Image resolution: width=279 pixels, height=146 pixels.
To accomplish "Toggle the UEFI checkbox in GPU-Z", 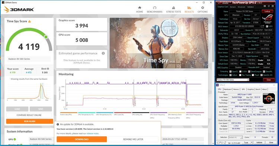I will (x=267, y=26).
